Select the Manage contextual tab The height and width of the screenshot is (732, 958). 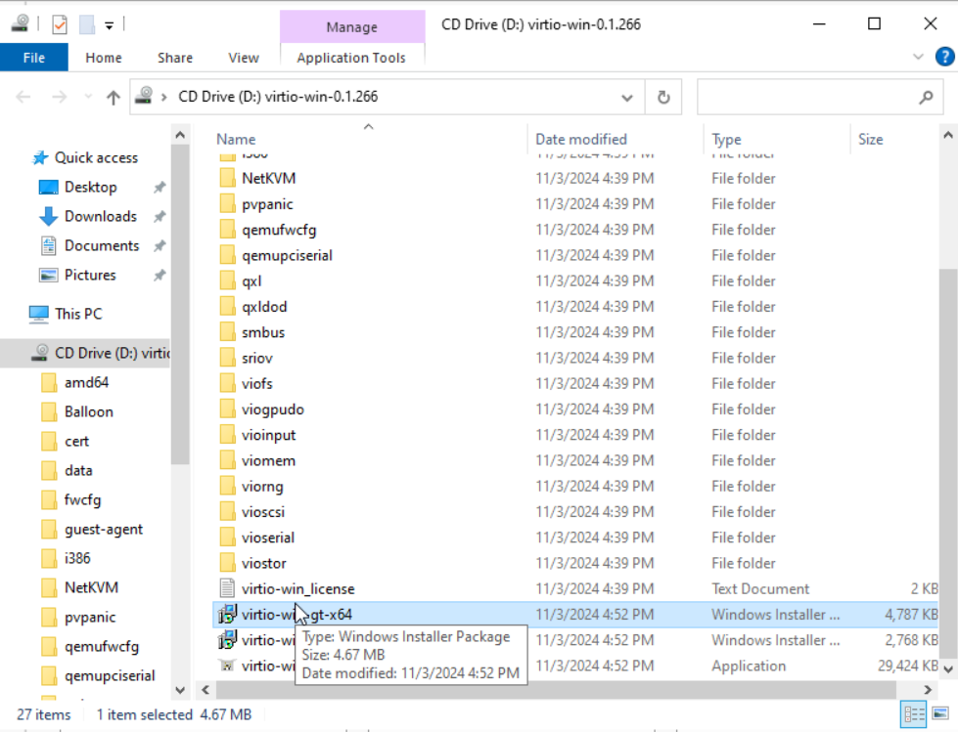click(x=352, y=26)
